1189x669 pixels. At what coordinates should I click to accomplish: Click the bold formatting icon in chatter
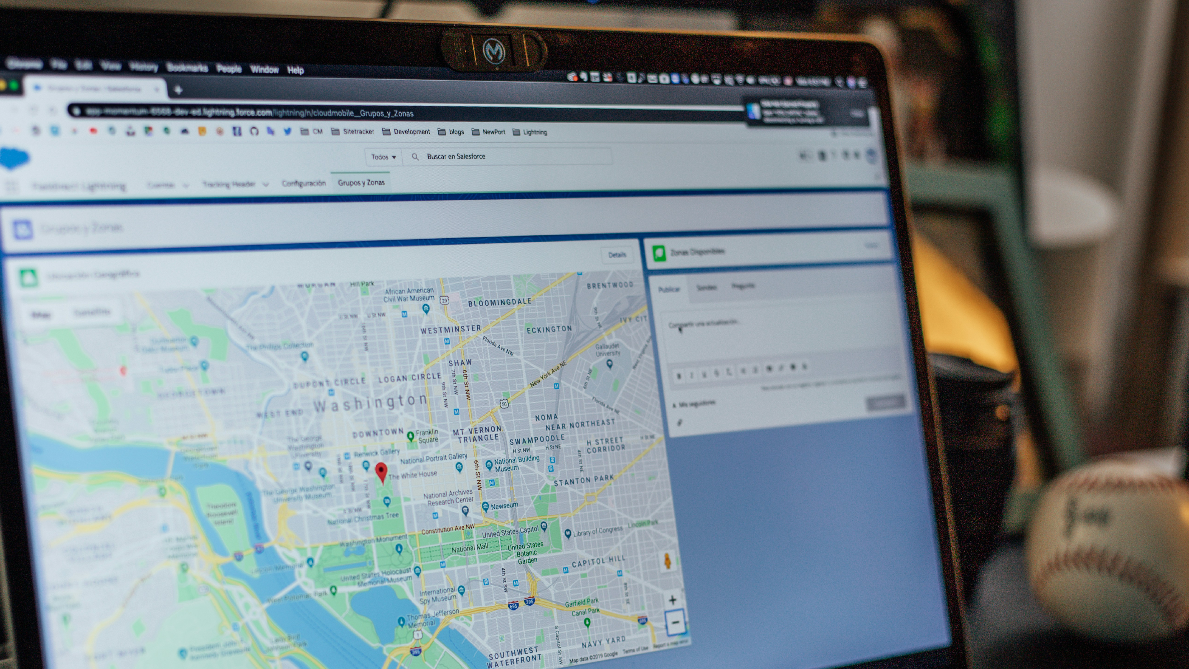point(678,374)
